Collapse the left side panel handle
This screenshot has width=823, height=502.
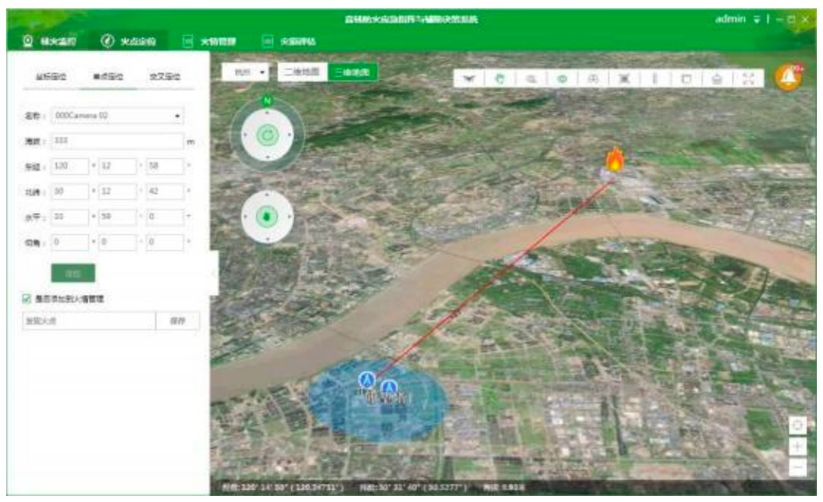coord(214,272)
